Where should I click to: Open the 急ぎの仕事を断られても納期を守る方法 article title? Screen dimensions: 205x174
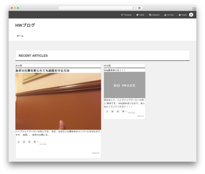(x=42, y=71)
